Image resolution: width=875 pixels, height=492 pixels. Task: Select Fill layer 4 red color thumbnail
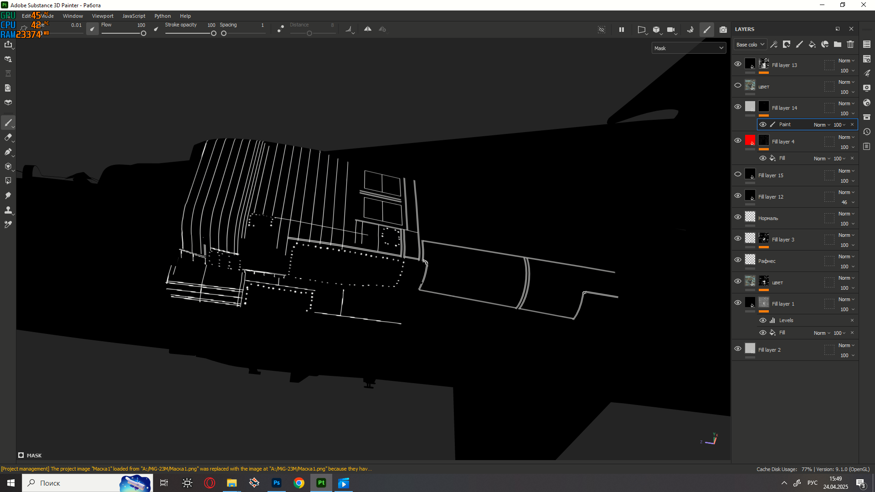pos(750,140)
